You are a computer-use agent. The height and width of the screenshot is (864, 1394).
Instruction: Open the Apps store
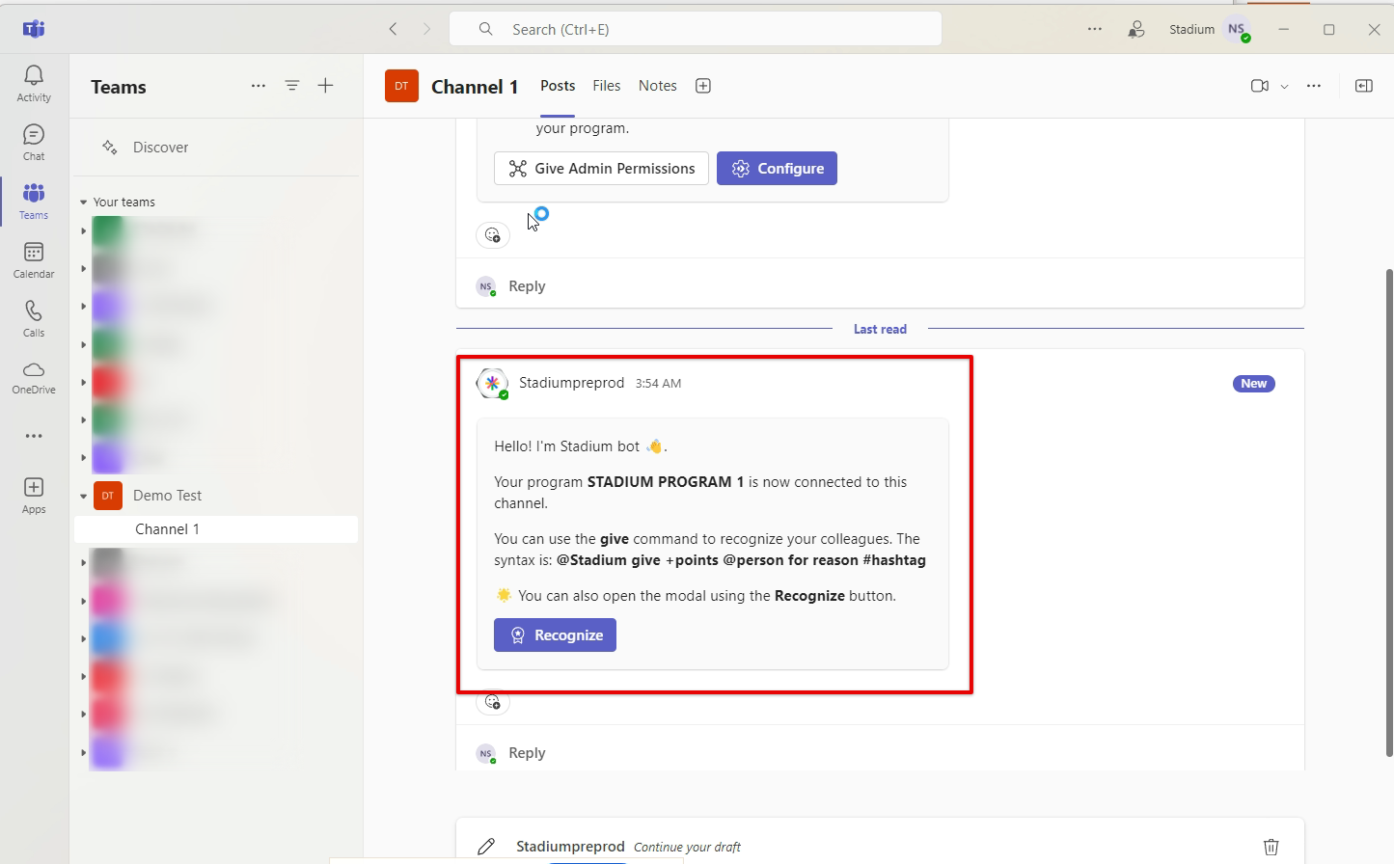pyautogui.click(x=34, y=495)
